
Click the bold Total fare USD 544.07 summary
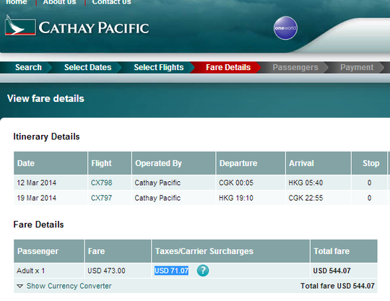coord(337,286)
